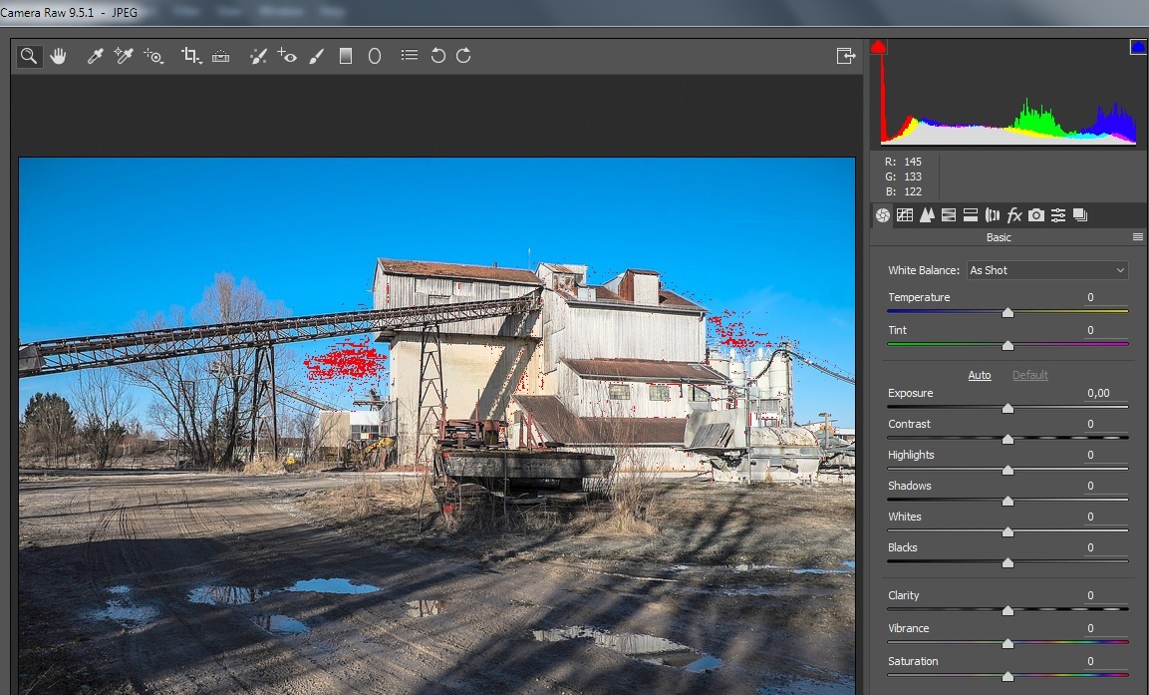This screenshot has height=695, width=1149.
Task: Select the Crop tool
Action: (x=190, y=56)
